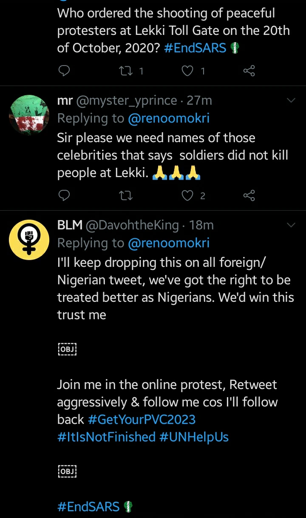Open the @DavohtheKing profile handle

(x=132, y=225)
